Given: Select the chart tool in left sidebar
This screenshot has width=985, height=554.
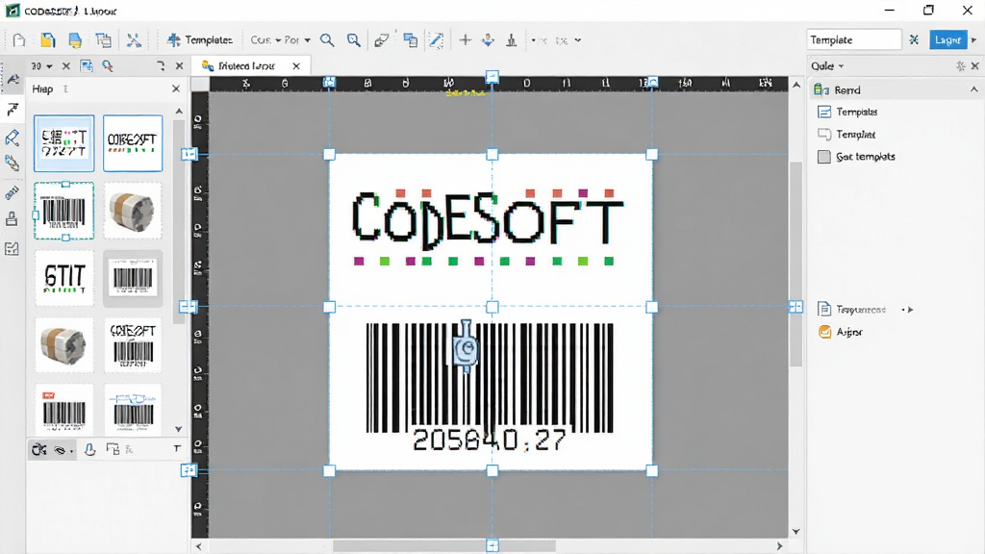Looking at the screenshot, I should tap(12, 249).
